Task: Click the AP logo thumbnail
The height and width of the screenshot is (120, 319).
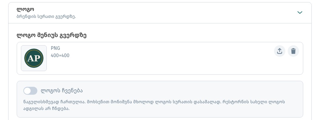Action: [34, 58]
